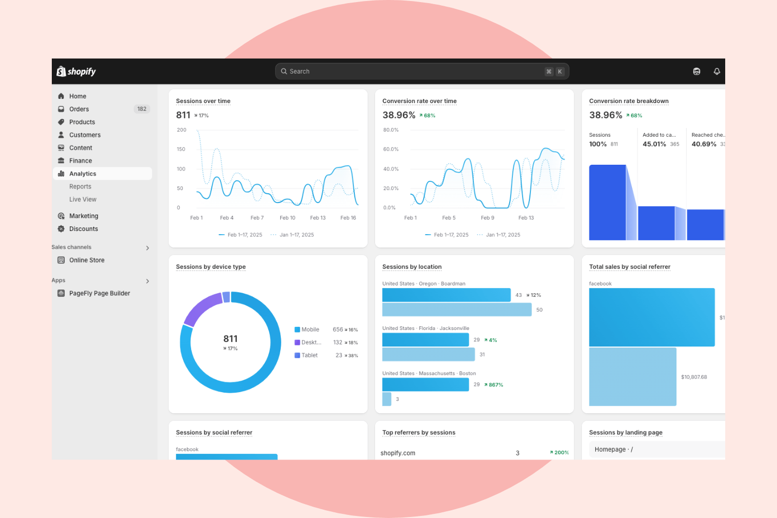This screenshot has height=518, width=777.
Task: Click the Tablet legend color swatch
Action: coord(297,355)
